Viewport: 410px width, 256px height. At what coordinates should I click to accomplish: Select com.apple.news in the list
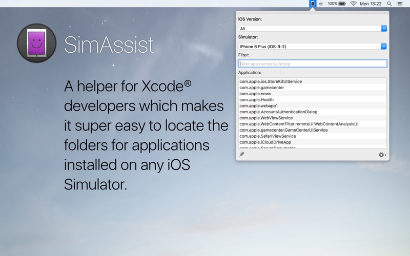point(313,94)
